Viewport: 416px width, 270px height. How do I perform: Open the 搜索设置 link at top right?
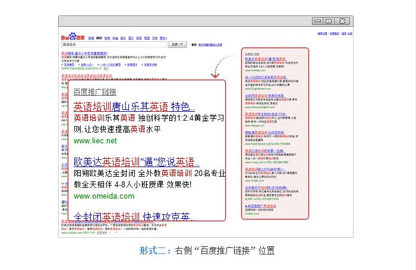[322, 34]
